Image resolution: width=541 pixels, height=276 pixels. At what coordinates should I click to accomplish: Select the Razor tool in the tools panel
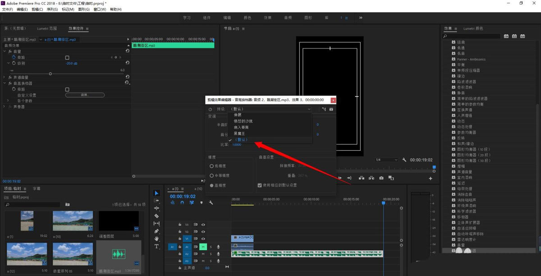click(x=156, y=216)
